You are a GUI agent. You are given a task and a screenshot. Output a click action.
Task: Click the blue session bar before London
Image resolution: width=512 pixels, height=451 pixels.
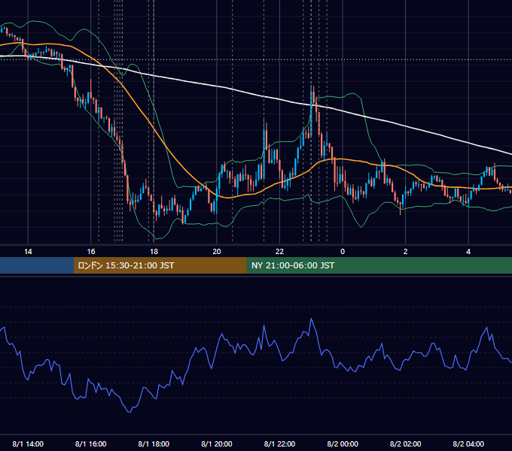(x=37, y=265)
